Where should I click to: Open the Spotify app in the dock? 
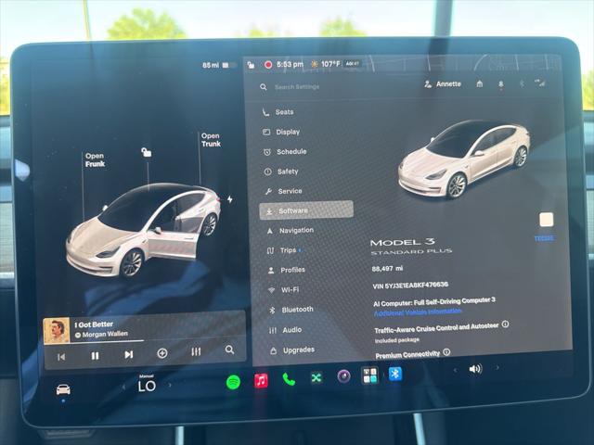(233, 382)
